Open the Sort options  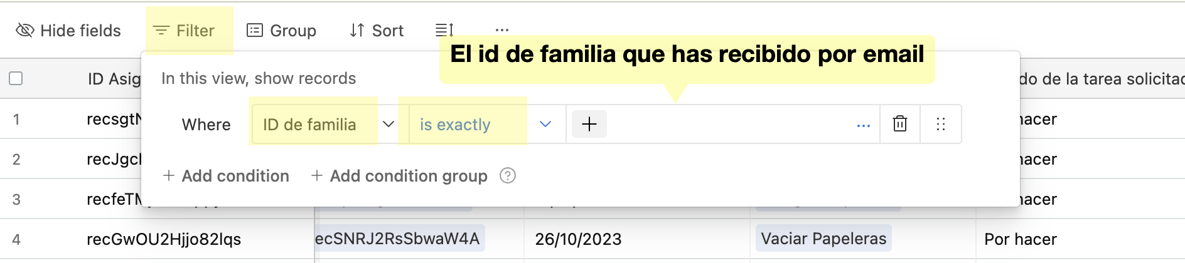[x=377, y=31]
